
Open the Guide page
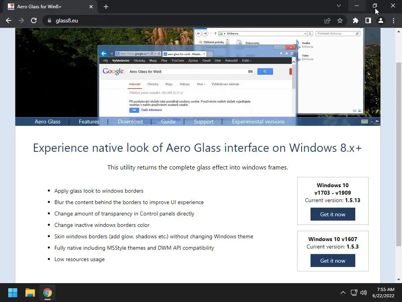(168, 122)
